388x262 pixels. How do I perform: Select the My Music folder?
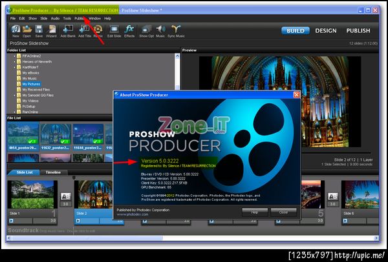coord(29,79)
